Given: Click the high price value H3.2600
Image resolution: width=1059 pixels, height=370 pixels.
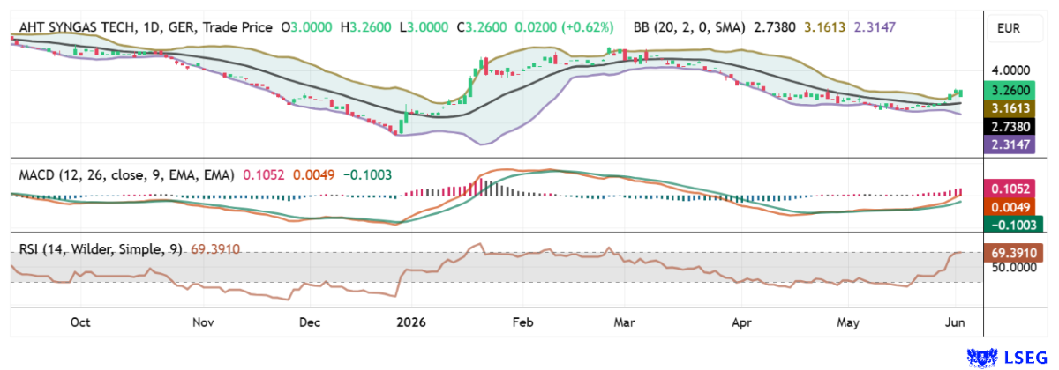Looking at the screenshot, I should (367, 28).
